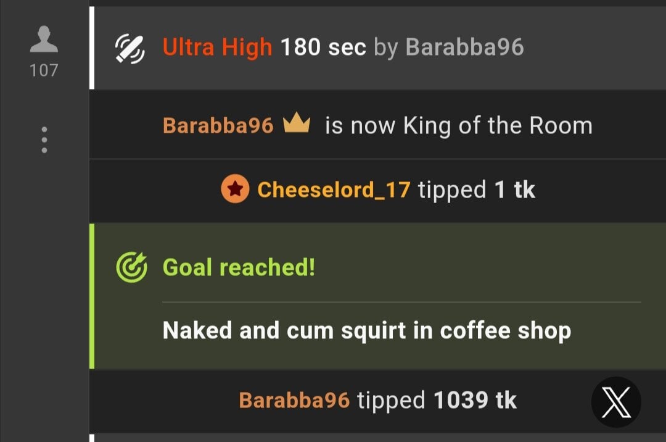Open Cheeselord_17 user profile

pos(334,190)
